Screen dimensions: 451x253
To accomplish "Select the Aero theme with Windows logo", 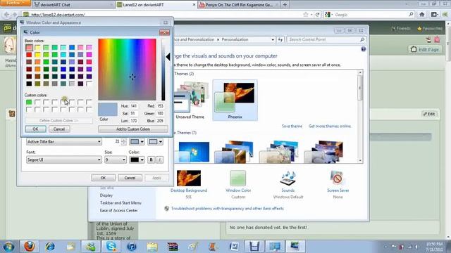I will point(193,152).
